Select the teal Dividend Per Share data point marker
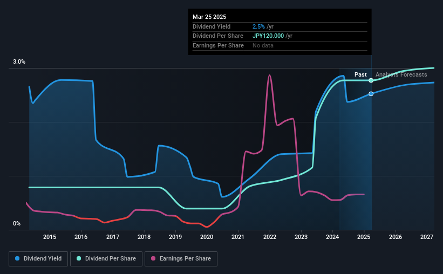 click(x=371, y=80)
